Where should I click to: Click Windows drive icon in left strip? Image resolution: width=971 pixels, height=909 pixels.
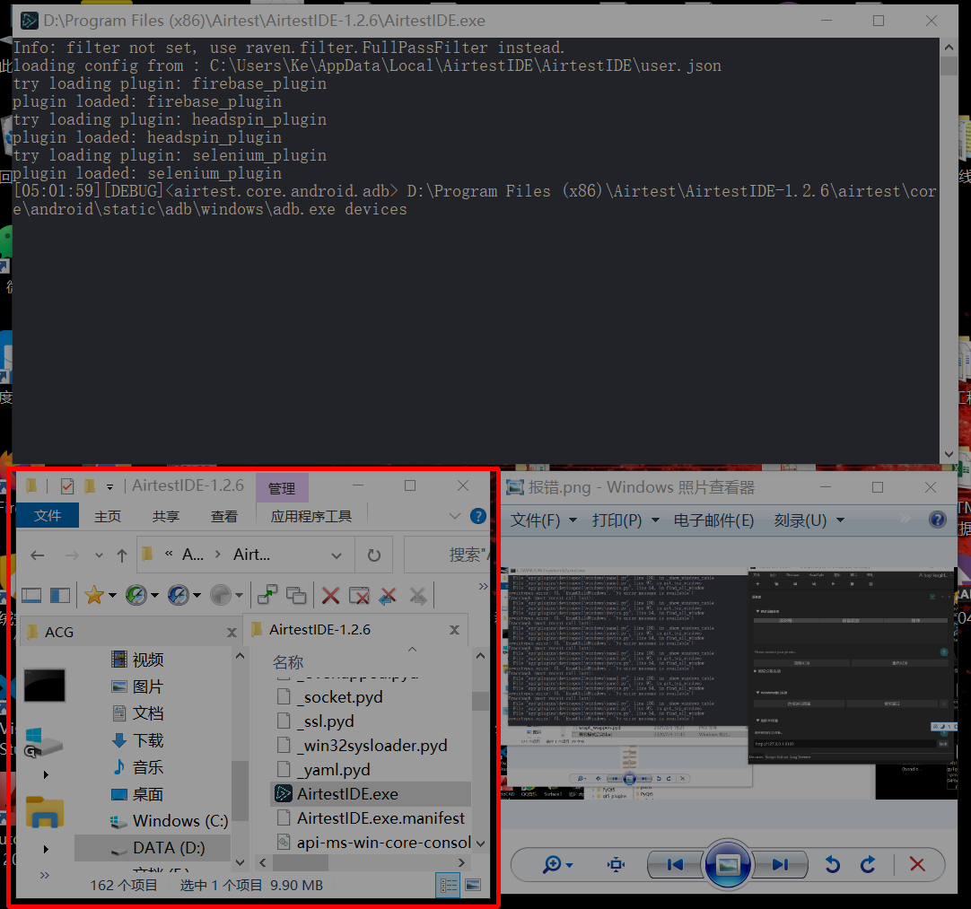43,742
